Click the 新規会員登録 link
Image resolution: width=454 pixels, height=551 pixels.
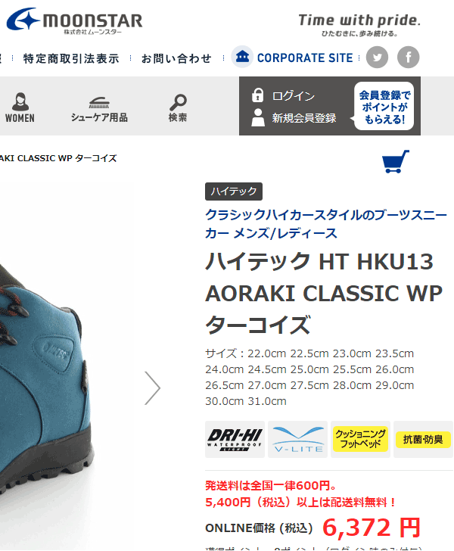(x=304, y=118)
